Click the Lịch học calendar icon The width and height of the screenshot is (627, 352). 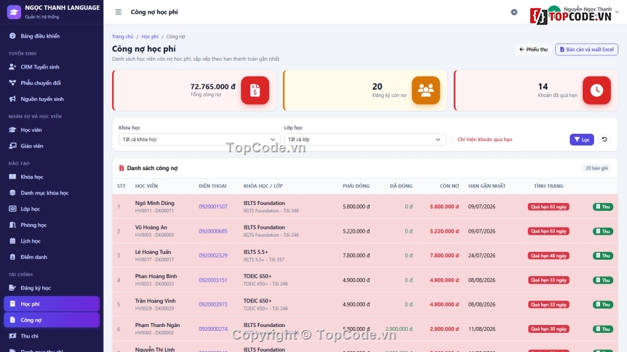tap(13, 241)
